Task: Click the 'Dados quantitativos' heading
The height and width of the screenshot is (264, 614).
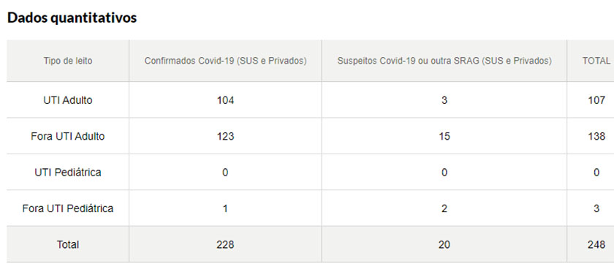Action: [x=72, y=18]
